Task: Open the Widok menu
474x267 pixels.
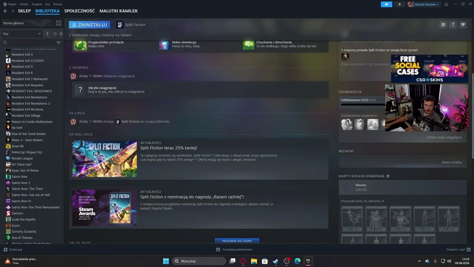Action: pos(24,4)
